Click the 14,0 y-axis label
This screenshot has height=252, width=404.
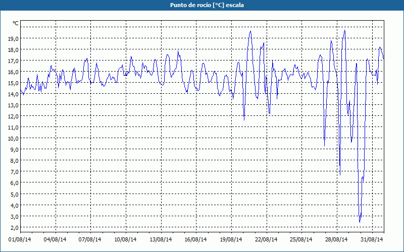click(13, 94)
